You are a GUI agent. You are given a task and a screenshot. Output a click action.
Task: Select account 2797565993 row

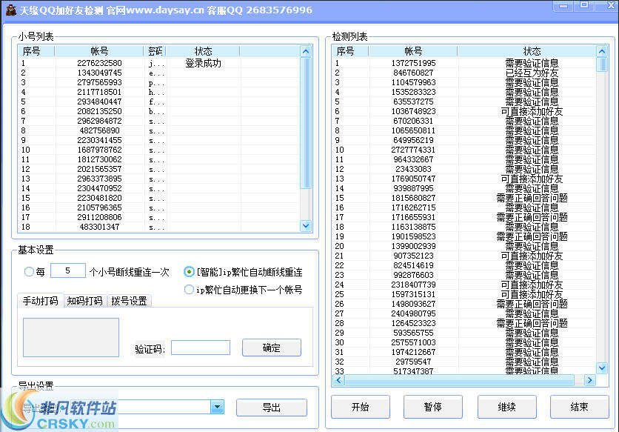159,82
